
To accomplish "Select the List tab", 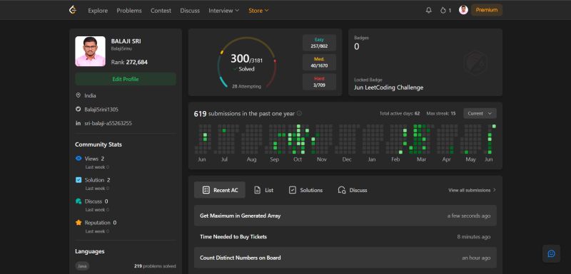I will pyautogui.click(x=263, y=190).
